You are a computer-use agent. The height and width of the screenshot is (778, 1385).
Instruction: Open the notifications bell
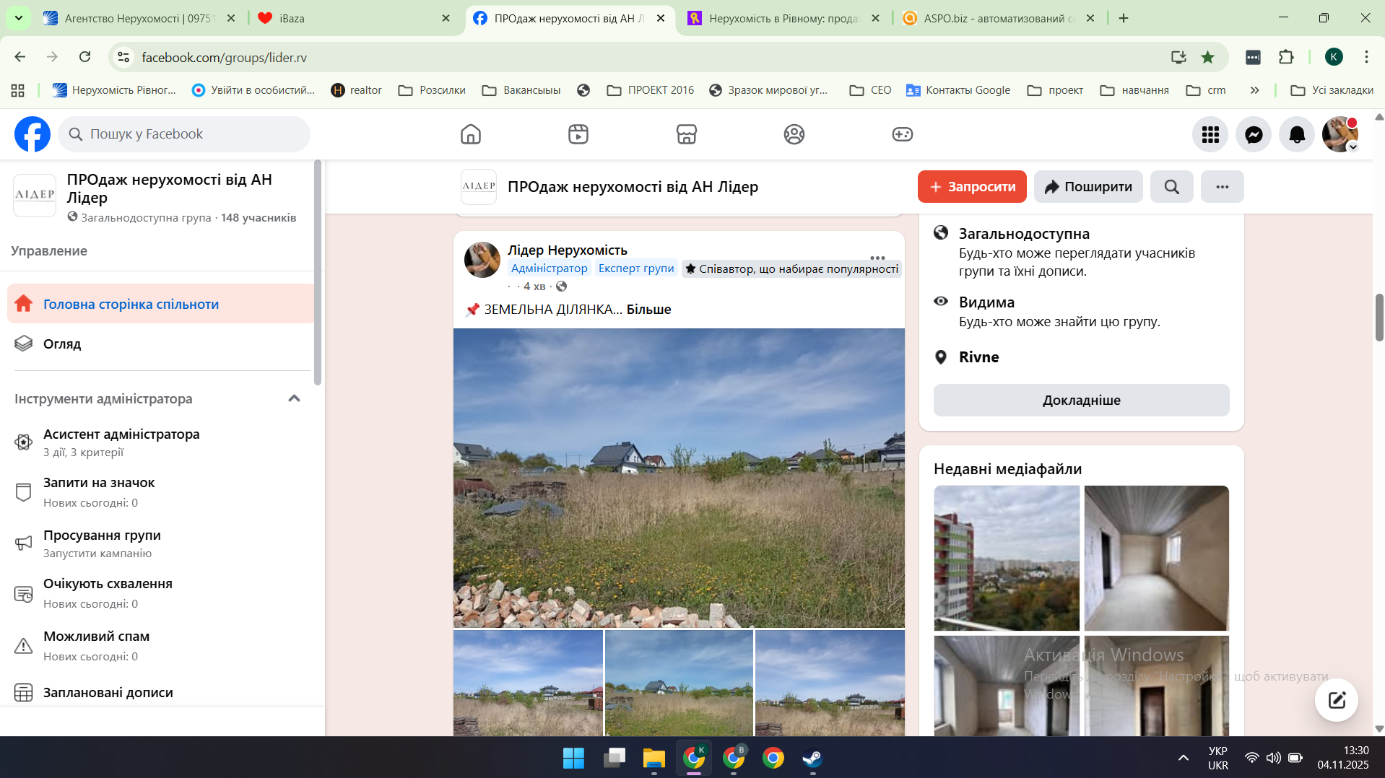tap(1297, 134)
